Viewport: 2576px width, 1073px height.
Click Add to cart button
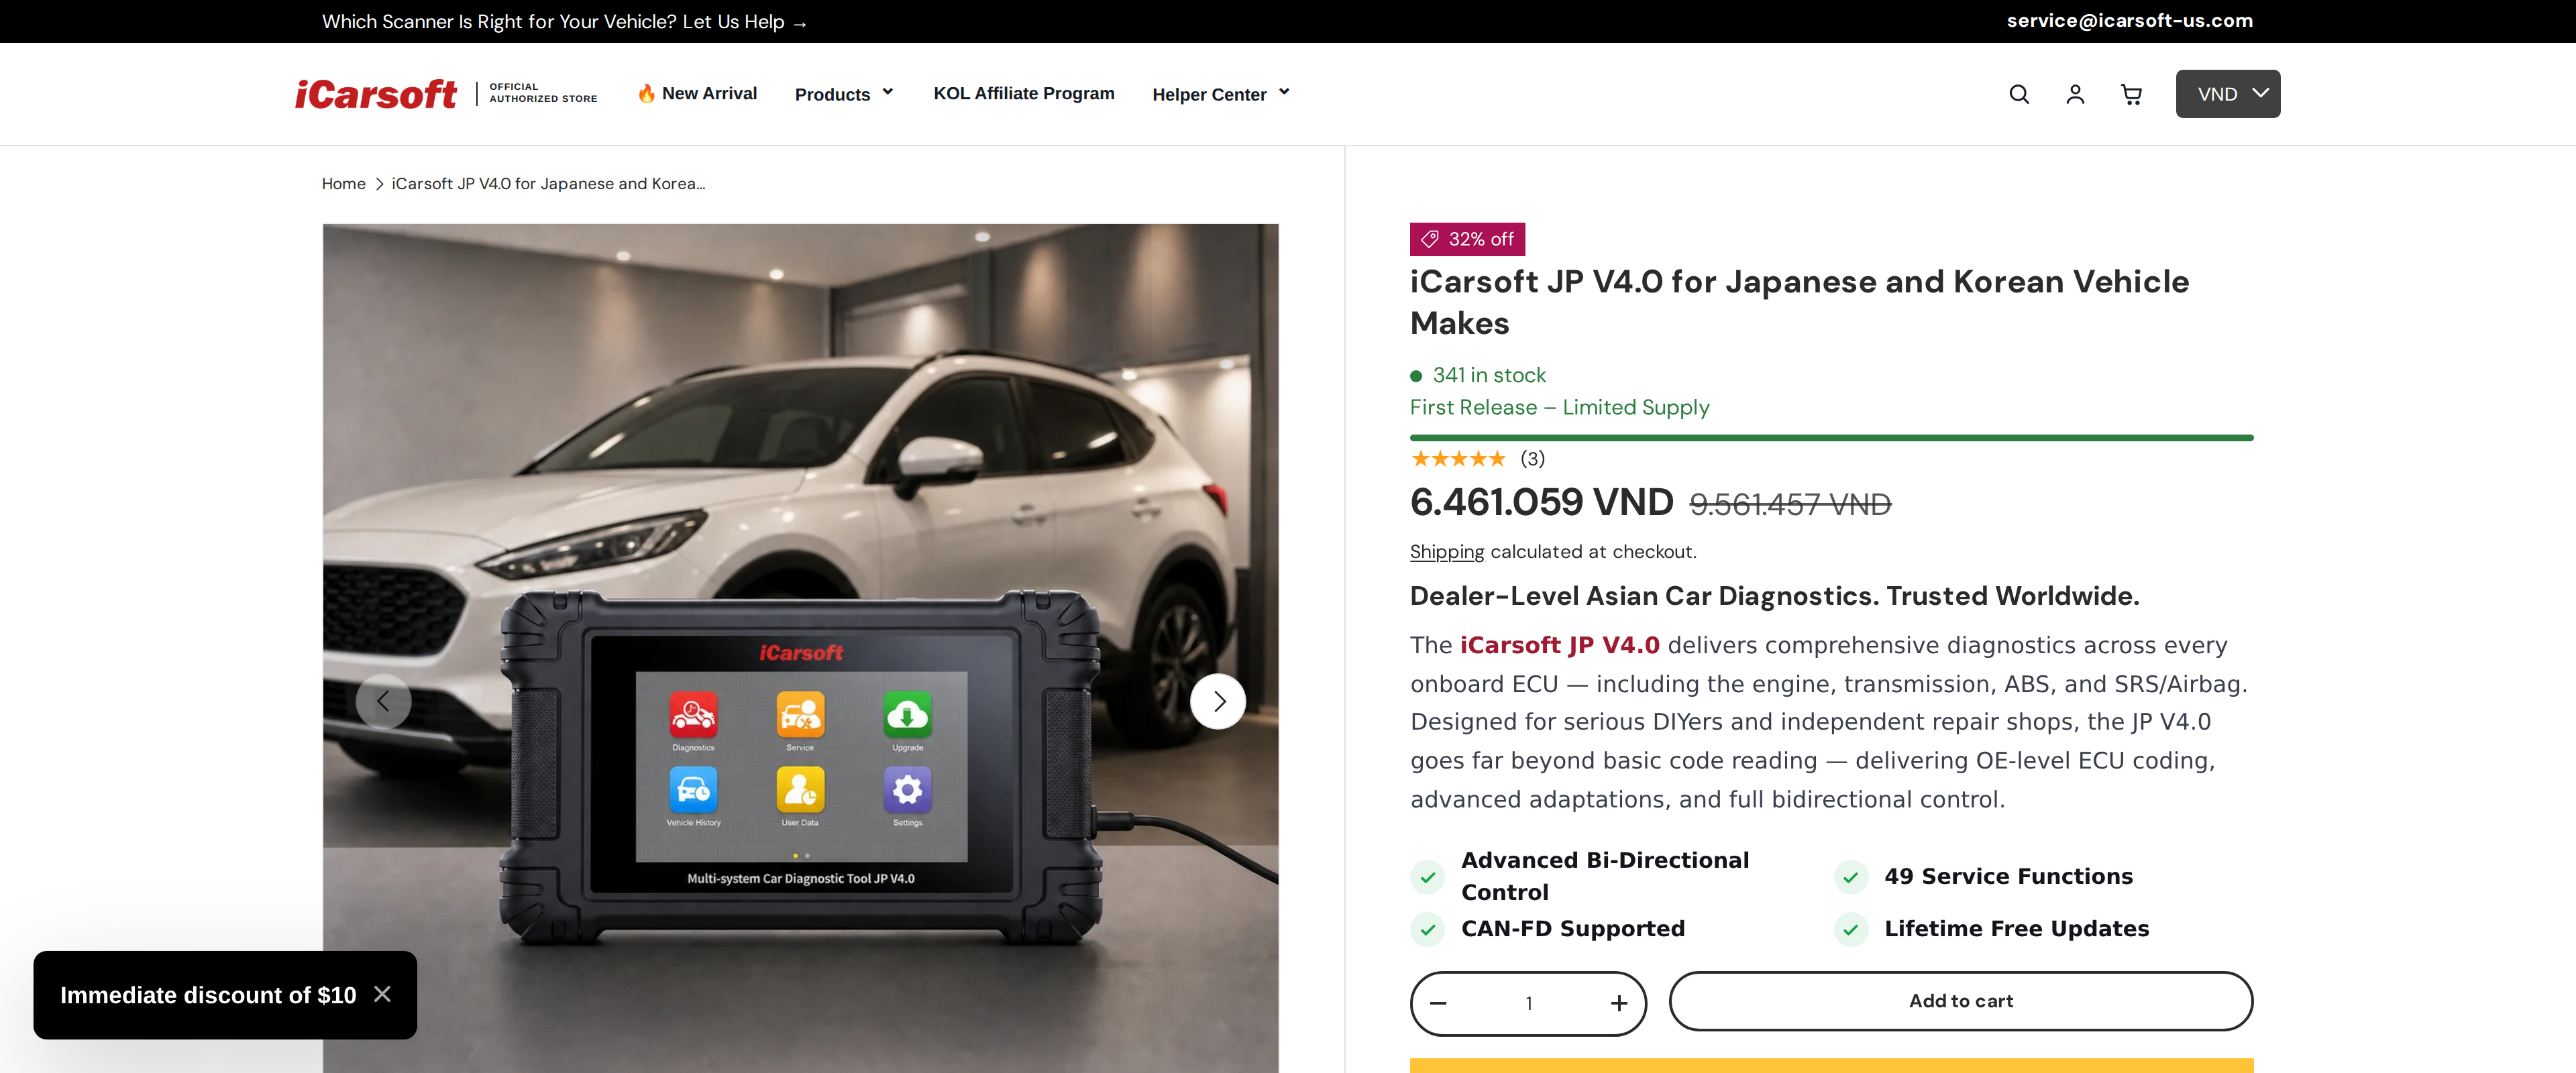1960,1001
